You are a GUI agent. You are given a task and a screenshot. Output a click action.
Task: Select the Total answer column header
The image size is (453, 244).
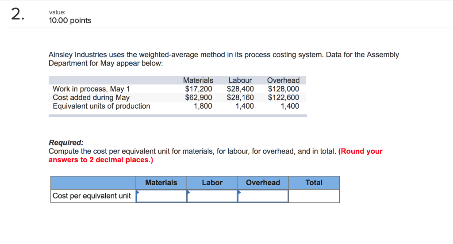point(314,183)
